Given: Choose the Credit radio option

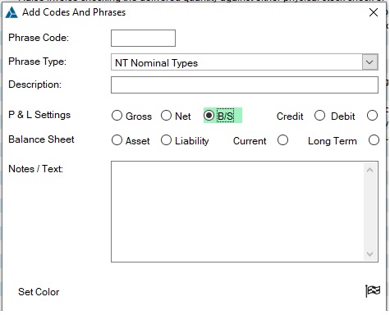Looking at the screenshot, I should click(319, 116).
